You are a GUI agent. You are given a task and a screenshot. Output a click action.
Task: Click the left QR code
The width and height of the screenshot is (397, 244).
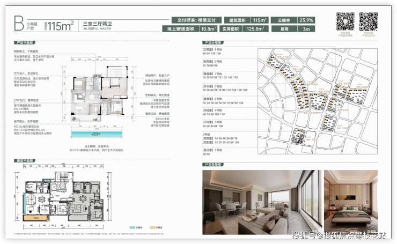coord(345,21)
